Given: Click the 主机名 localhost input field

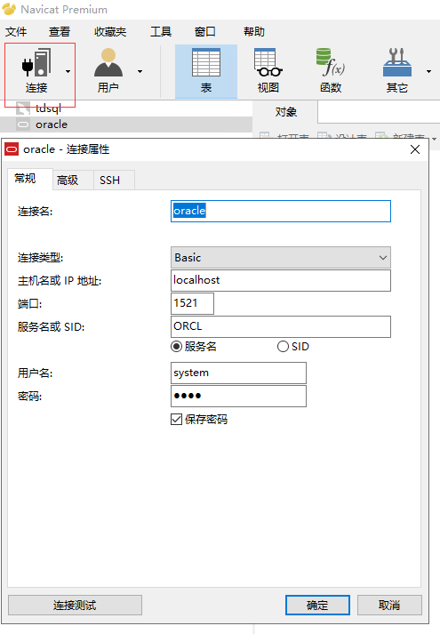Looking at the screenshot, I should 280,280.
